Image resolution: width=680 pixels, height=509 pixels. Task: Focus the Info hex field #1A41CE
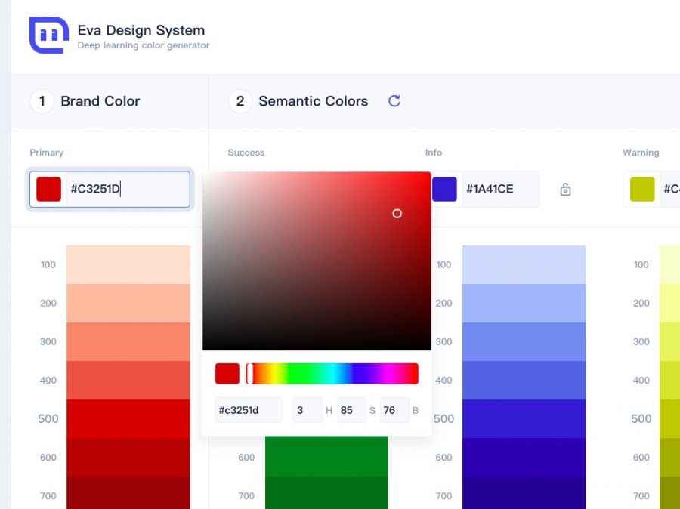pos(500,189)
